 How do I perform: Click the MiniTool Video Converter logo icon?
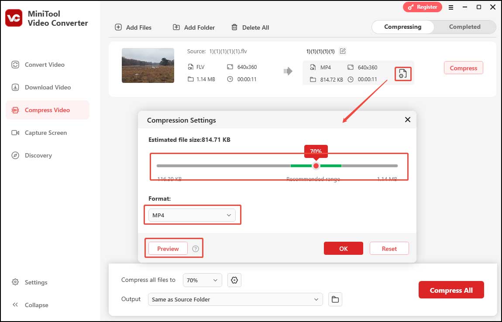click(x=14, y=18)
